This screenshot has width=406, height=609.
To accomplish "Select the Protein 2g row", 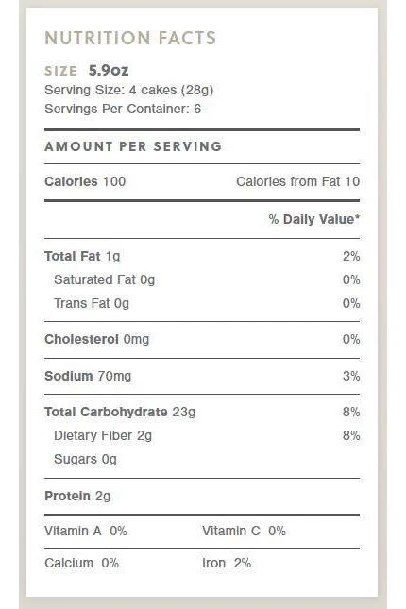I will click(77, 496).
